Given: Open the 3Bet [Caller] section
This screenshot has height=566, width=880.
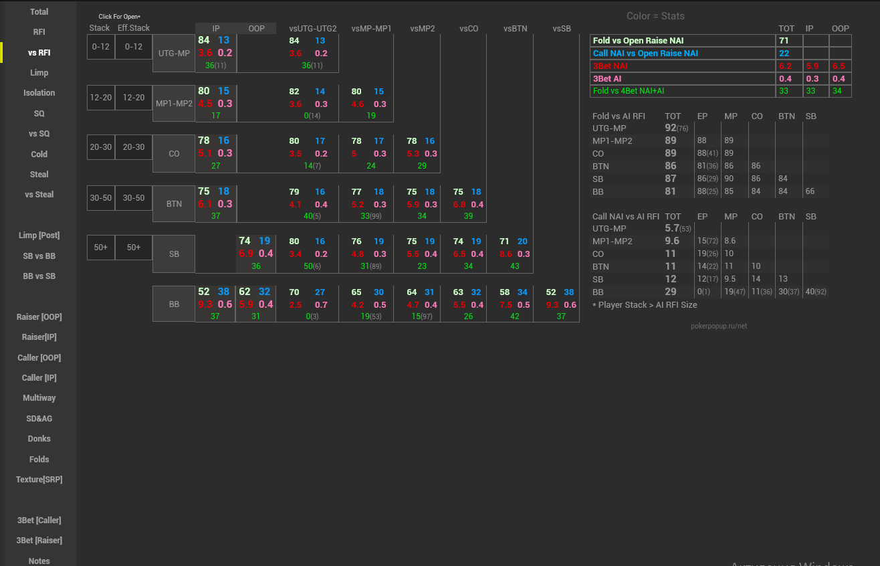Looking at the screenshot, I should coord(39,521).
